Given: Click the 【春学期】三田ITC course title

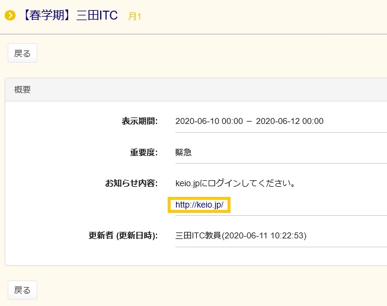Looking at the screenshot, I should (68, 15).
